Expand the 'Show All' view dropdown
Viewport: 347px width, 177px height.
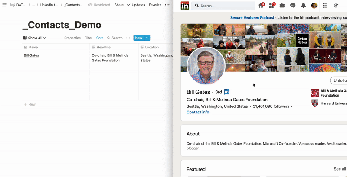pyautogui.click(x=35, y=38)
